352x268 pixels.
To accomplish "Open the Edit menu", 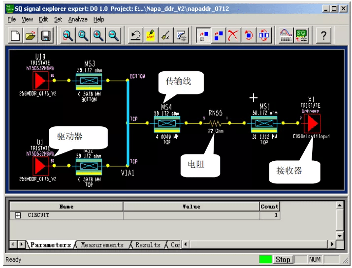I will [x=43, y=20].
